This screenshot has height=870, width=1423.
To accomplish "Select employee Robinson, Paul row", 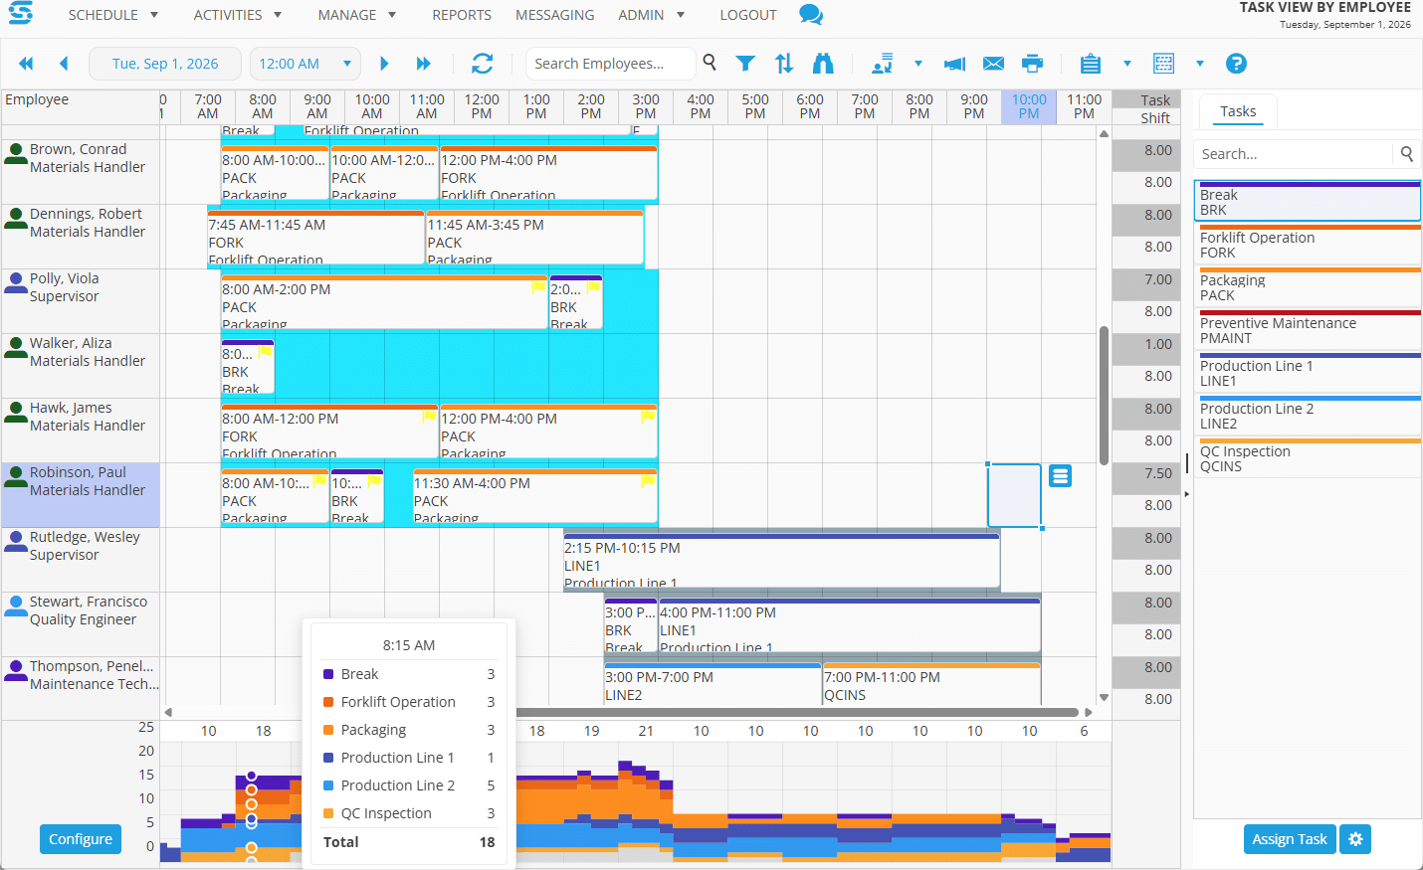I will pyautogui.click(x=81, y=494).
